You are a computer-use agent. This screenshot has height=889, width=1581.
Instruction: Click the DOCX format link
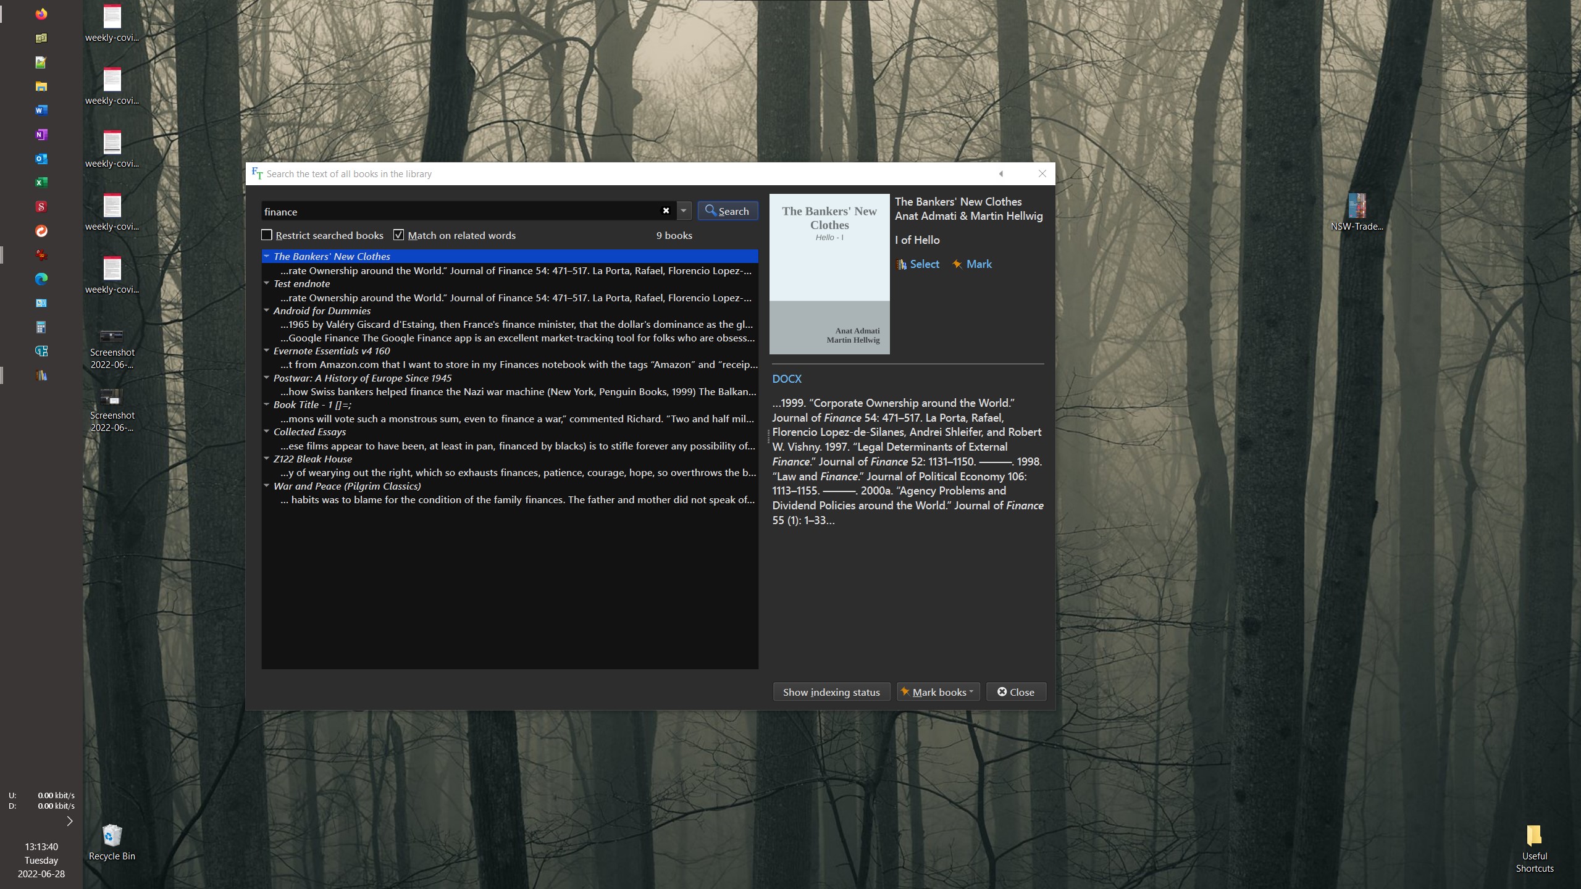(786, 379)
